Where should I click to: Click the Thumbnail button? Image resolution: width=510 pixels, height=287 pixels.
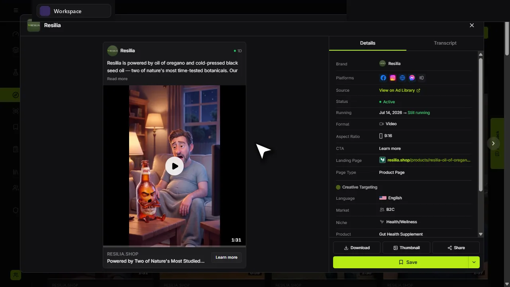point(406,248)
